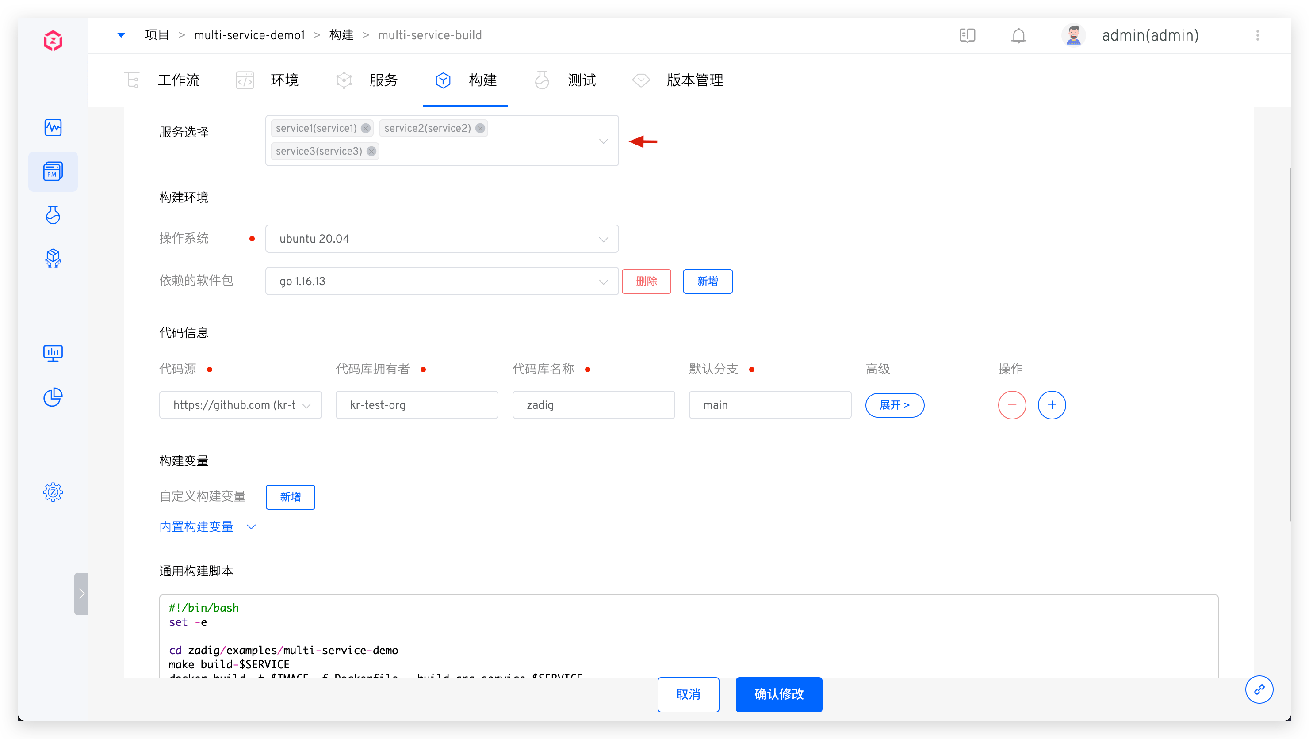
Task: Click the 删除 button next to go 1.16.13
Action: point(647,281)
